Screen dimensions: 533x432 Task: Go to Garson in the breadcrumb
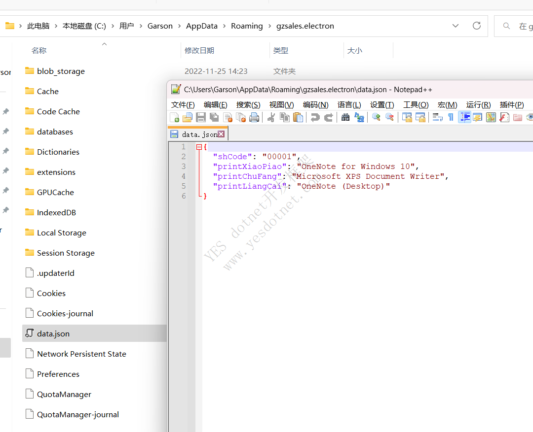pos(160,26)
